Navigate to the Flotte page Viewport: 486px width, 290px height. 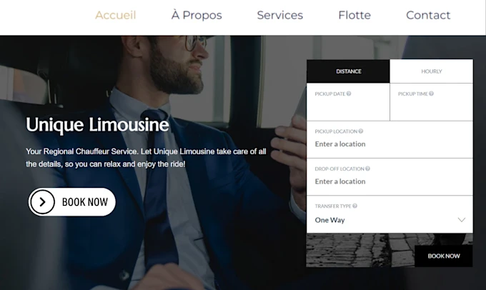pyautogui.click(x=354, y=15)
